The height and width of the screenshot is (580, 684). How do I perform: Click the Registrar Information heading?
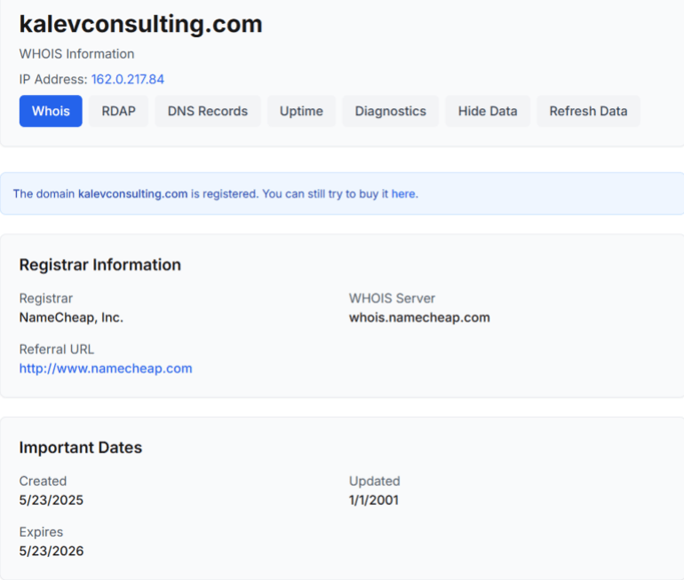100,264
